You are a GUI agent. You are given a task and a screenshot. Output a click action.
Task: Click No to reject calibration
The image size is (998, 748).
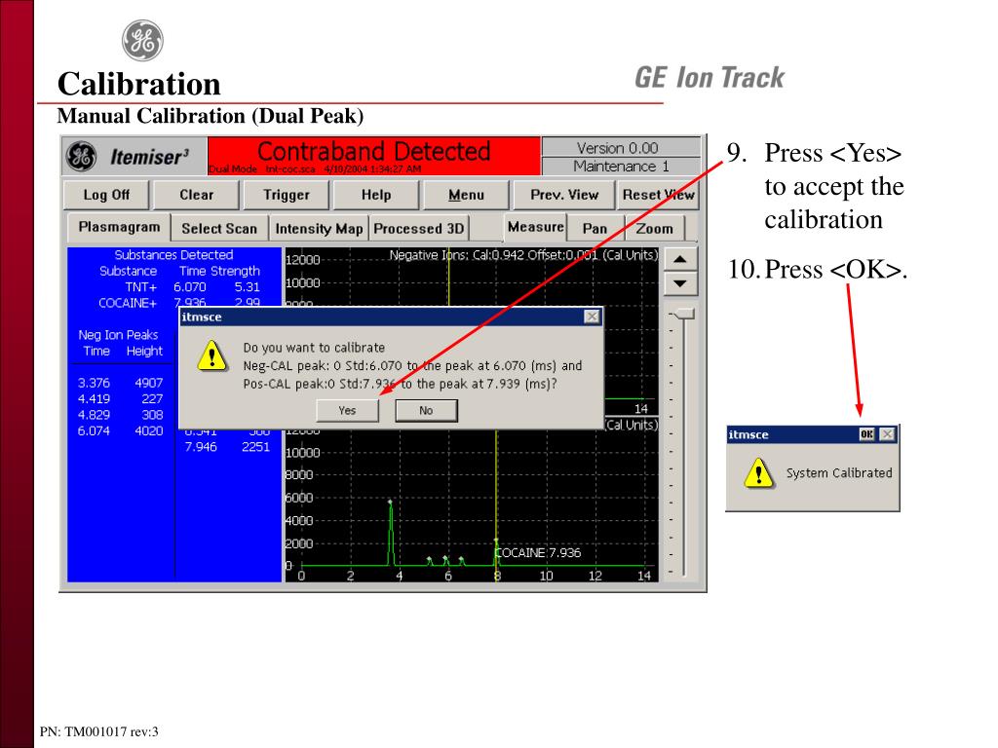[x=426, y=410]
